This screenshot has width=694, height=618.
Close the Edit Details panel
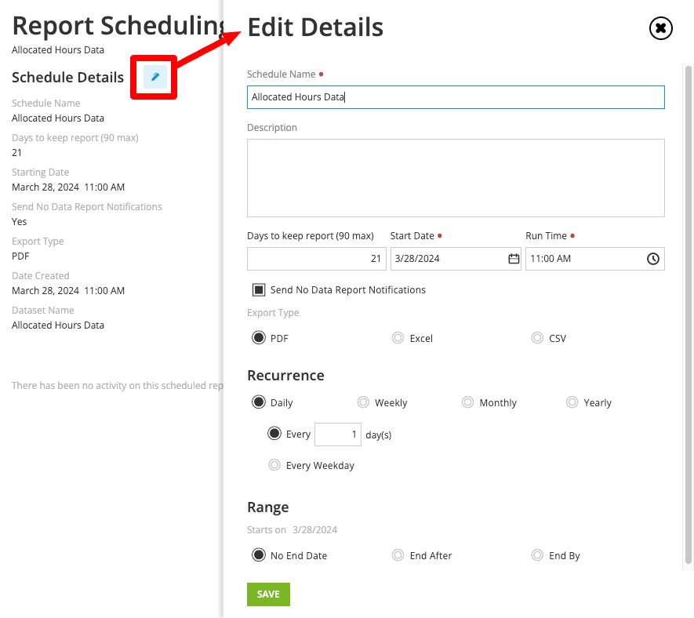660,28
